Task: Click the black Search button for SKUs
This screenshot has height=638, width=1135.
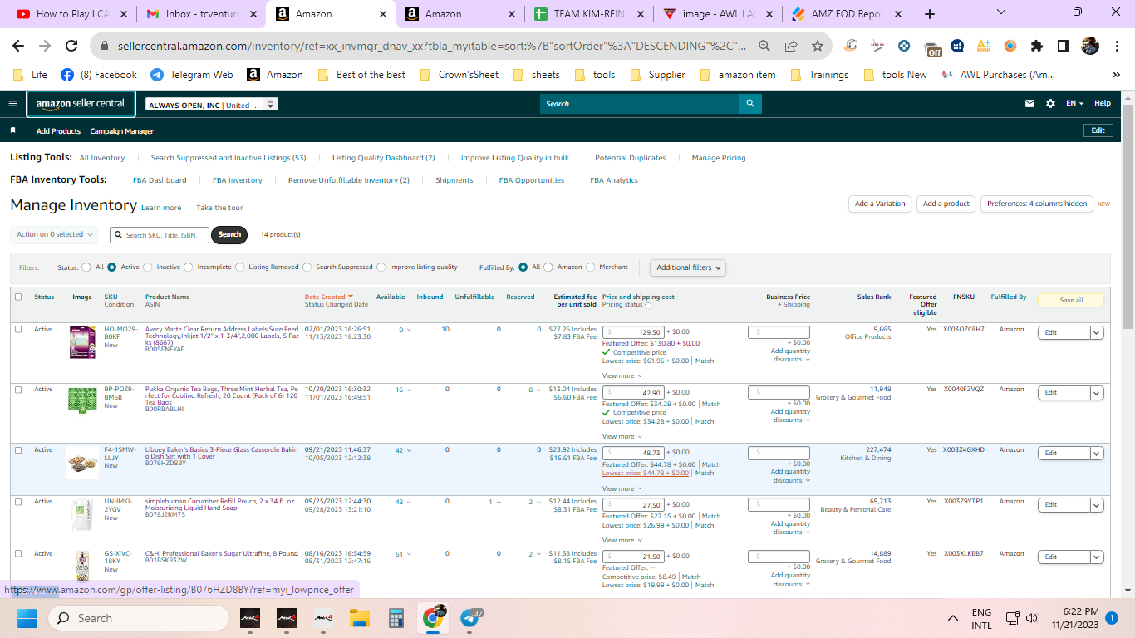Action: (x=230, y=234)
